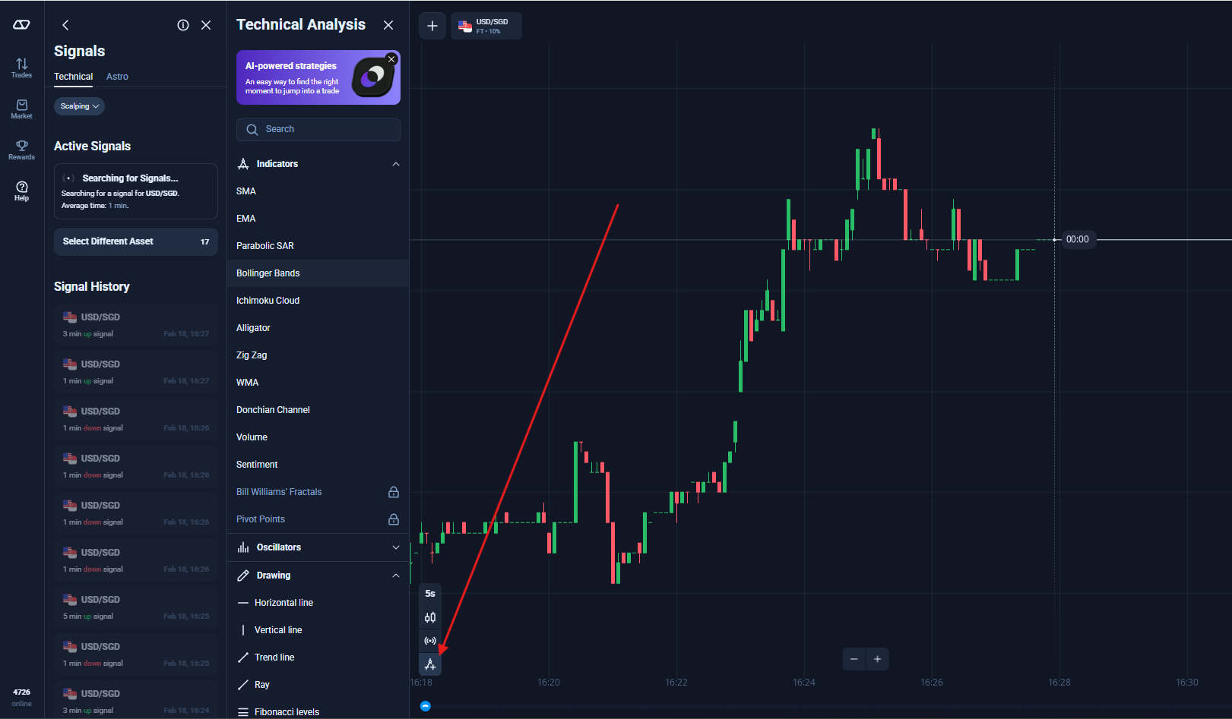Image resolution: width=1232 pixels, height=719 pixels.
Task: Close the Signals panel
Action: 206,25
